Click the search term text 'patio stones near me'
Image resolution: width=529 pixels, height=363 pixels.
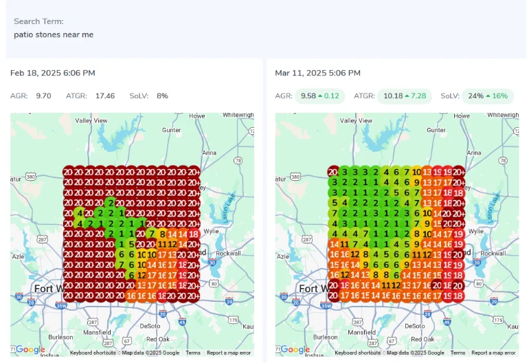coord(54,34)
